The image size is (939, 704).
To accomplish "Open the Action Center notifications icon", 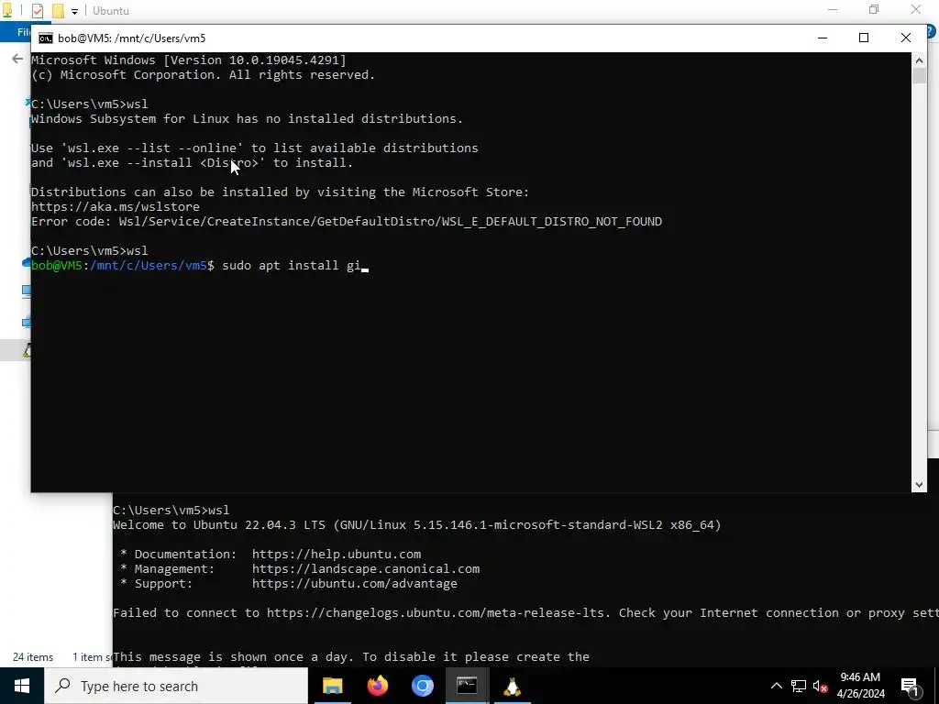I will pyautogui.click(x=911, y=686).
